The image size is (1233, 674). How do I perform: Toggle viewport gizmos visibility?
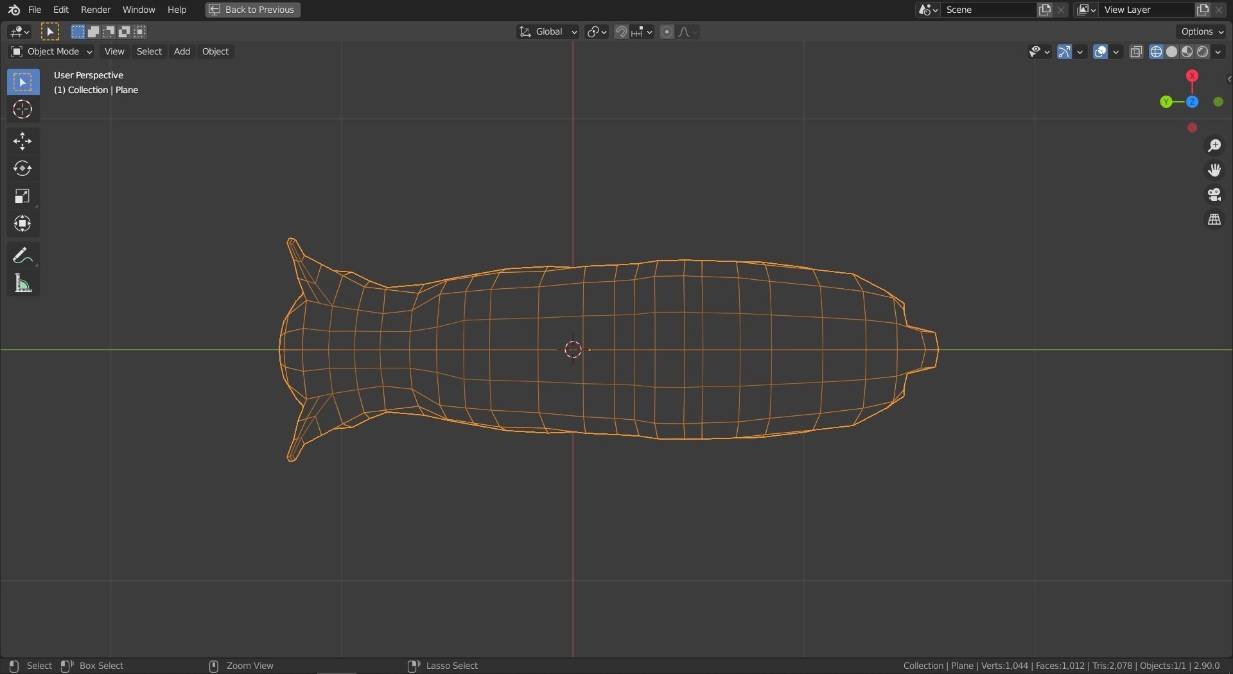(x=1065, y=52)
